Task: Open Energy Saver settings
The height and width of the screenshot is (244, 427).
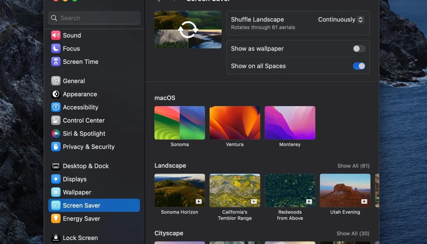Action: coord(94,218)
